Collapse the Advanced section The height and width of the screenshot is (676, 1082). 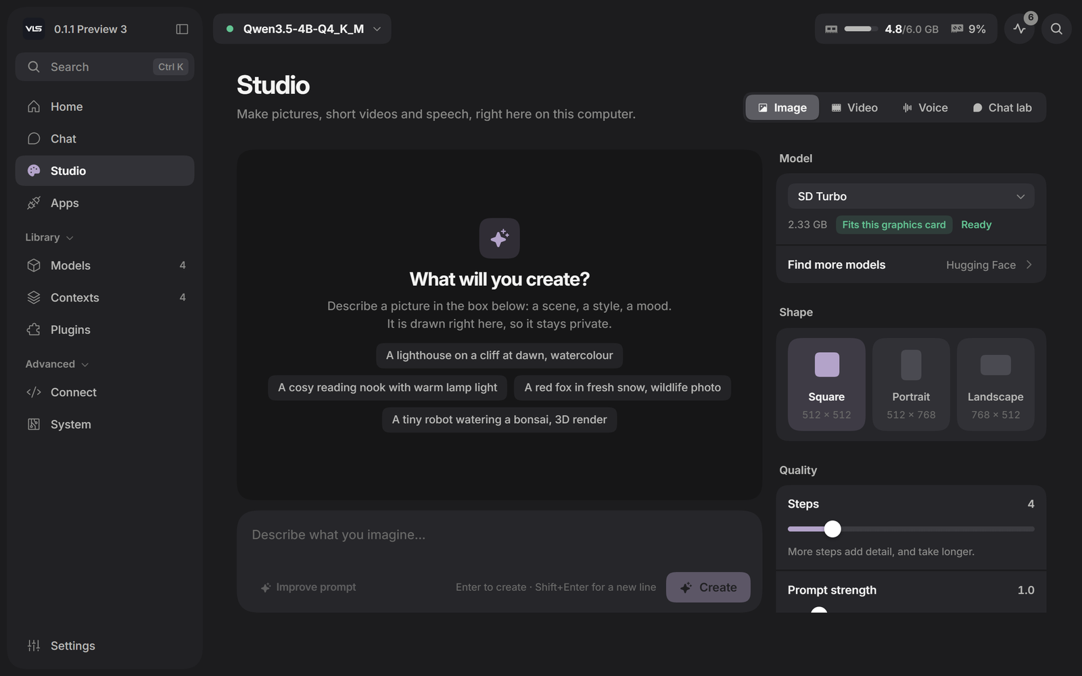pyautogui.click(x=57, y=364)
